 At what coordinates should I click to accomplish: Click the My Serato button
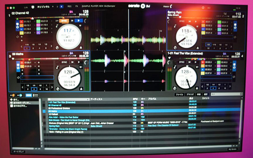(232, 149)
